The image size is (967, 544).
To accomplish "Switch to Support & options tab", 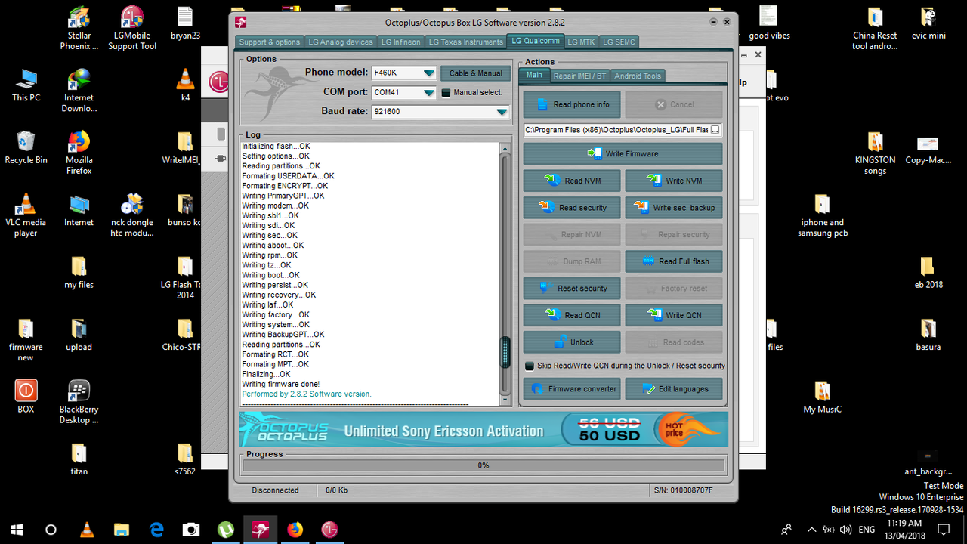I will [x=270, y=42].
